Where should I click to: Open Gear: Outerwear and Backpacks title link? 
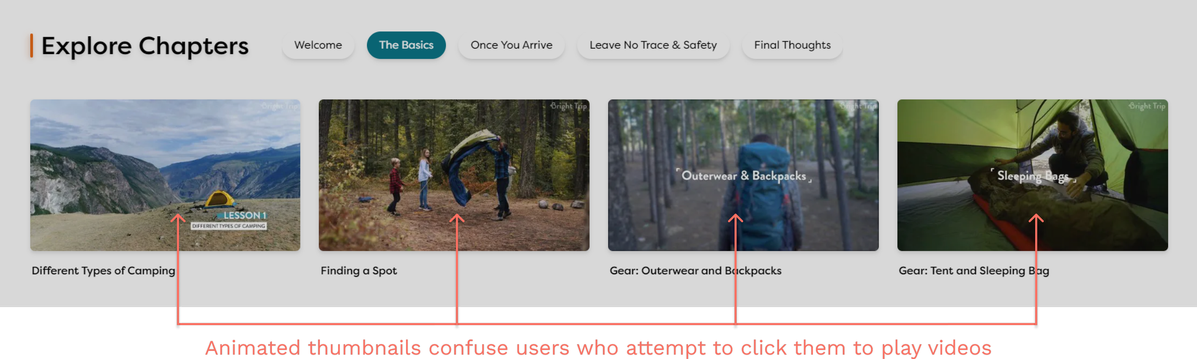(x=695, y=271)
